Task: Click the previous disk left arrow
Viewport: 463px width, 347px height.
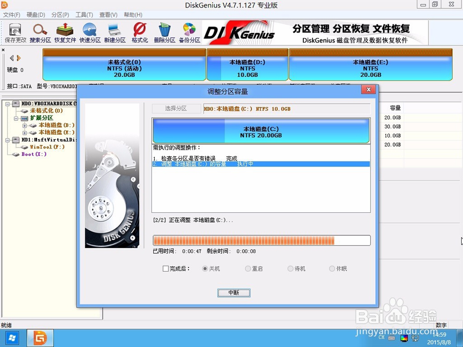Action: (12, 58)
